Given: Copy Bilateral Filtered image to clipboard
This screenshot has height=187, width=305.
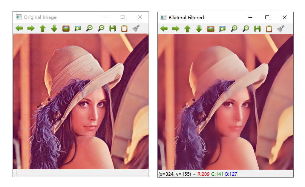Looking at the screenshot, I should pyautogui.click(x=269, y=29).
